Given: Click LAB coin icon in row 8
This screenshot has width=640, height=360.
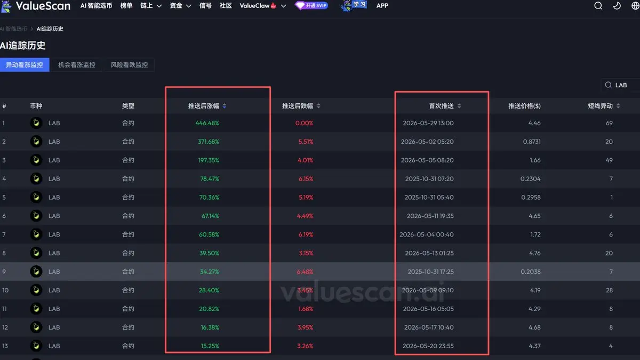Looking at the screenshot, I should click(36, 253).
